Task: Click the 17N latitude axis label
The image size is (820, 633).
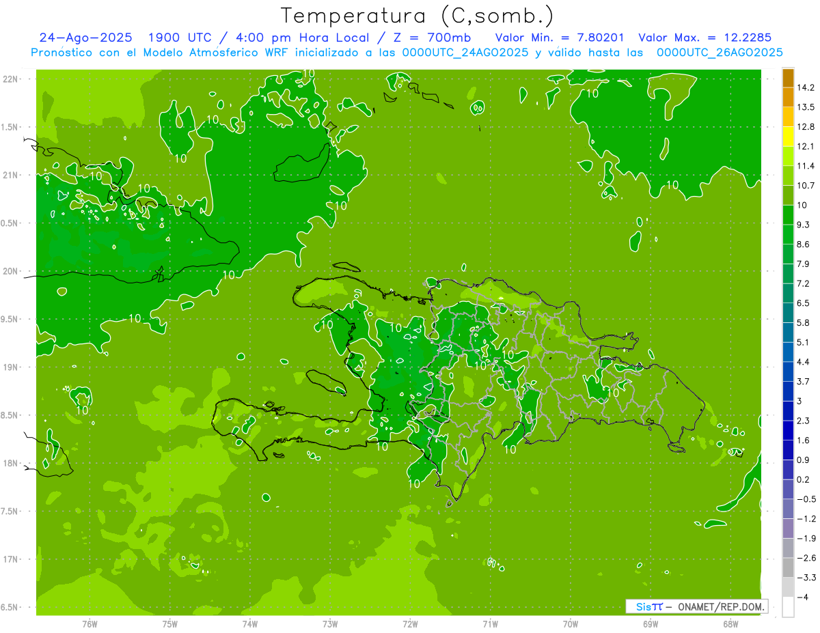Action: click(x=10, y=559)
